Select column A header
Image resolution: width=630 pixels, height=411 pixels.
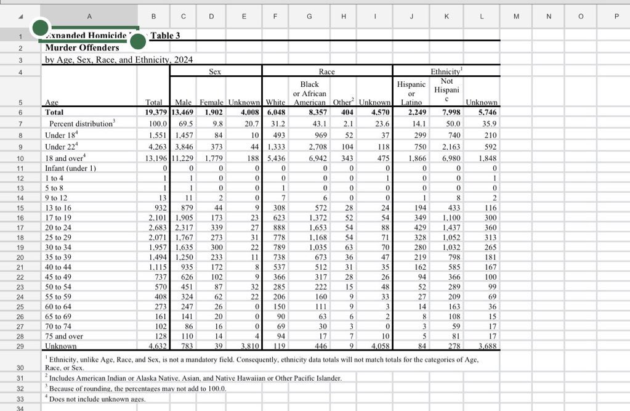pos(89,17)
